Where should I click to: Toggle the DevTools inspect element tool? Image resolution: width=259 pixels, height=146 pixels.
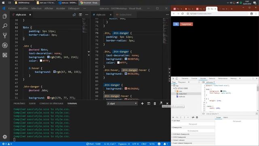(x=173, y=78)
